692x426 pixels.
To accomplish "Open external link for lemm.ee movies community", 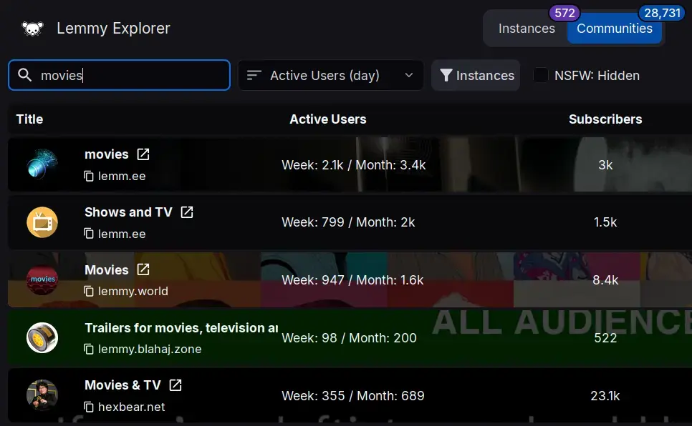I will (x=143, y=154).
